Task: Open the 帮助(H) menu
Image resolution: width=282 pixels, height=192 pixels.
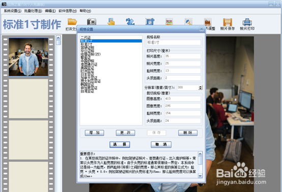Action: (x=86, y=11)
